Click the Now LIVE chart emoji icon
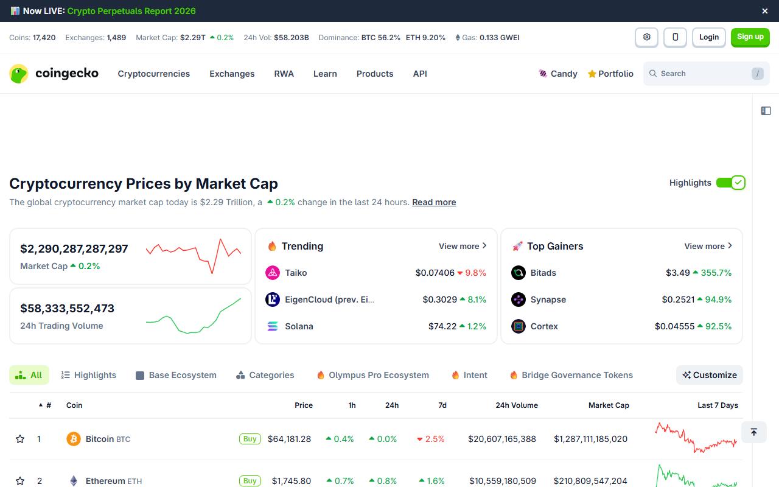 click(x=15, y=11)
